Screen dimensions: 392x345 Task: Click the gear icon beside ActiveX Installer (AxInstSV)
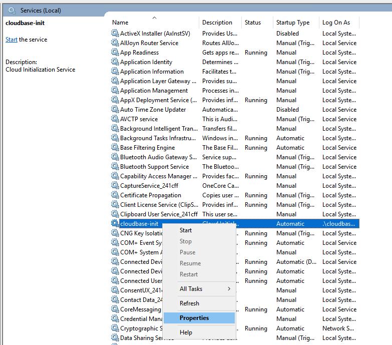(x=115, y=33)
